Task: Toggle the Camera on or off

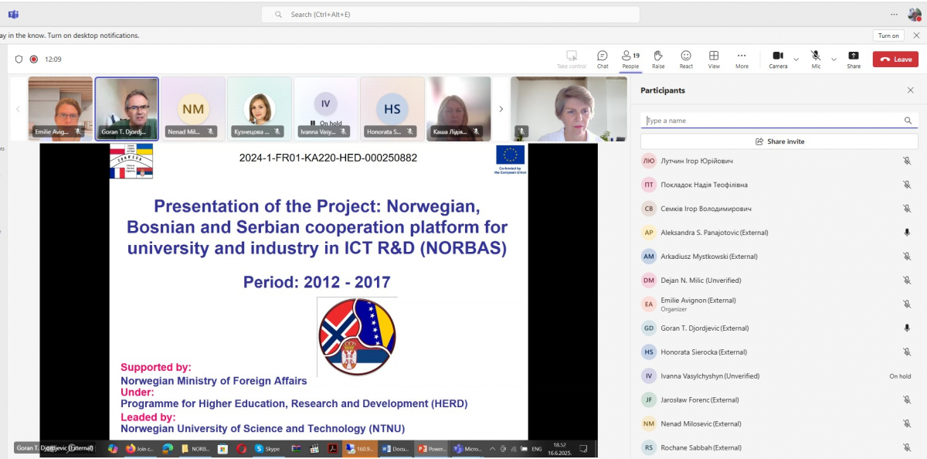Action: pyautogui.click(x=777, y=59)
